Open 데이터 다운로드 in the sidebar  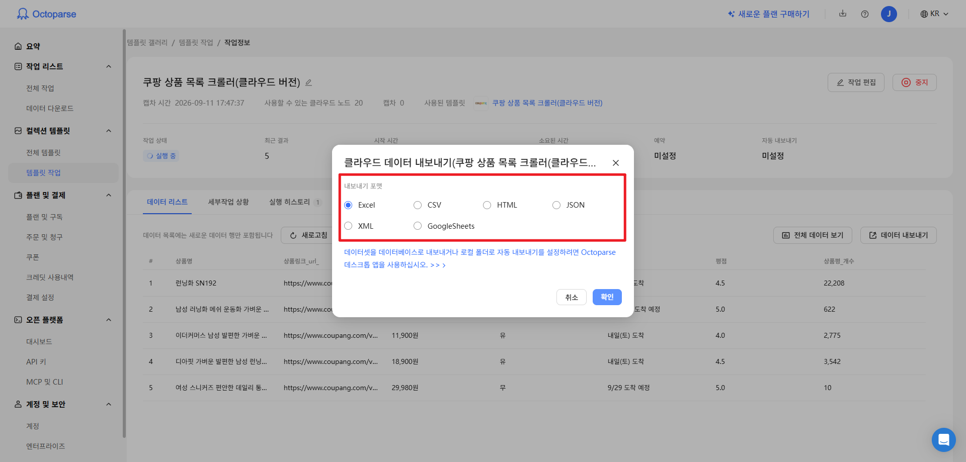click(x=50, y=109)
